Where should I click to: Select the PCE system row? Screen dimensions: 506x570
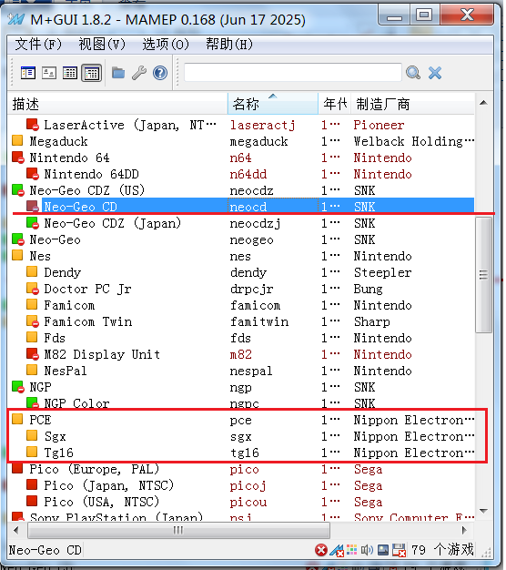click(243, 420)
